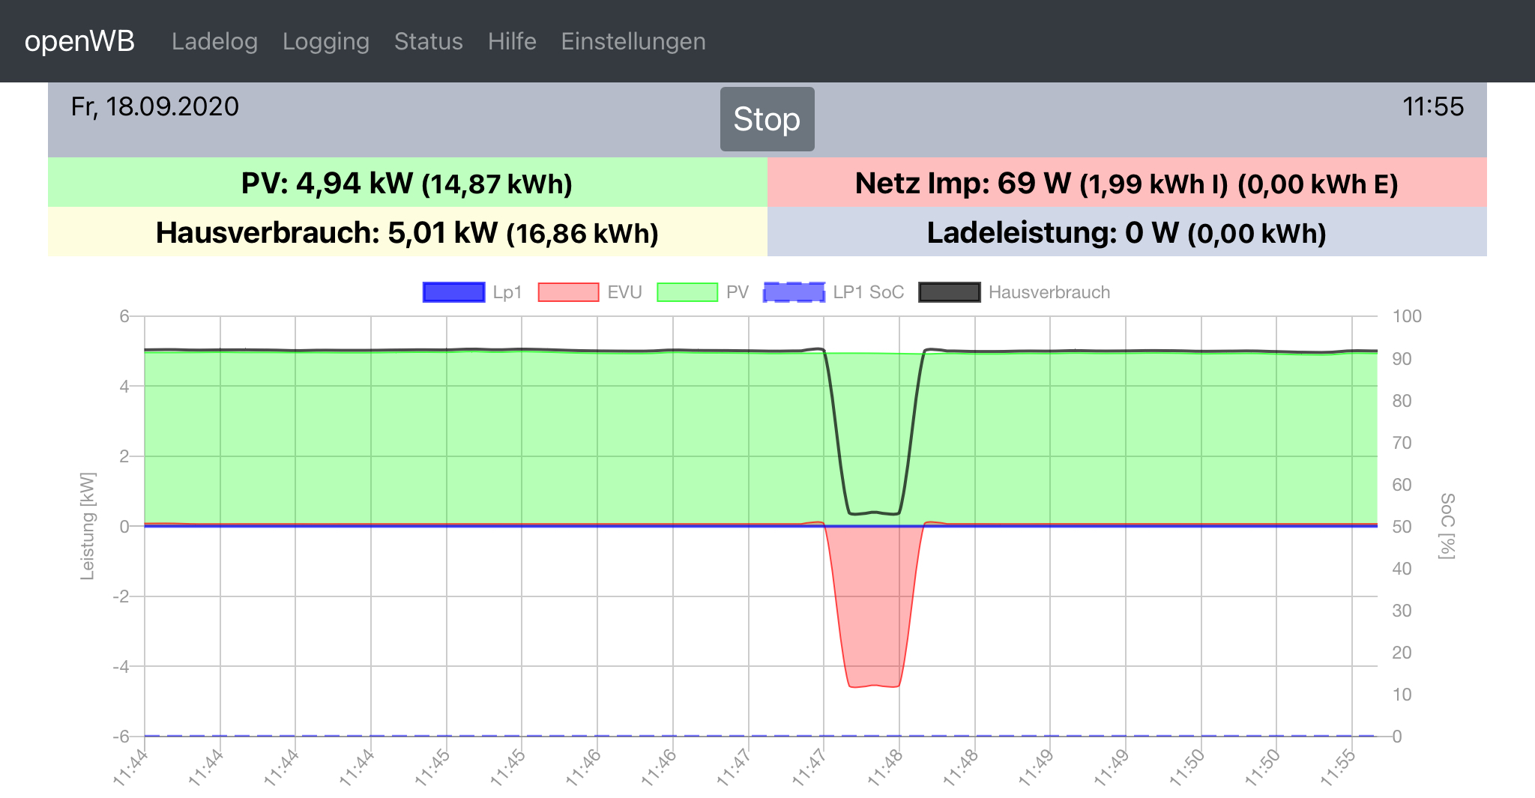1535x798 pixels.
Task: Click the grid export total (0,00 kWh E)
Action: pyautogui.click(x=1318, y=184)
